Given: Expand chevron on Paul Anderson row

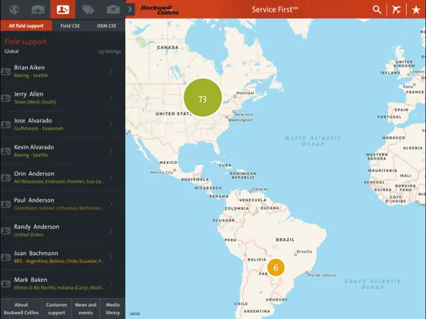Looking at the screenshot, I should tap(110, 204).
